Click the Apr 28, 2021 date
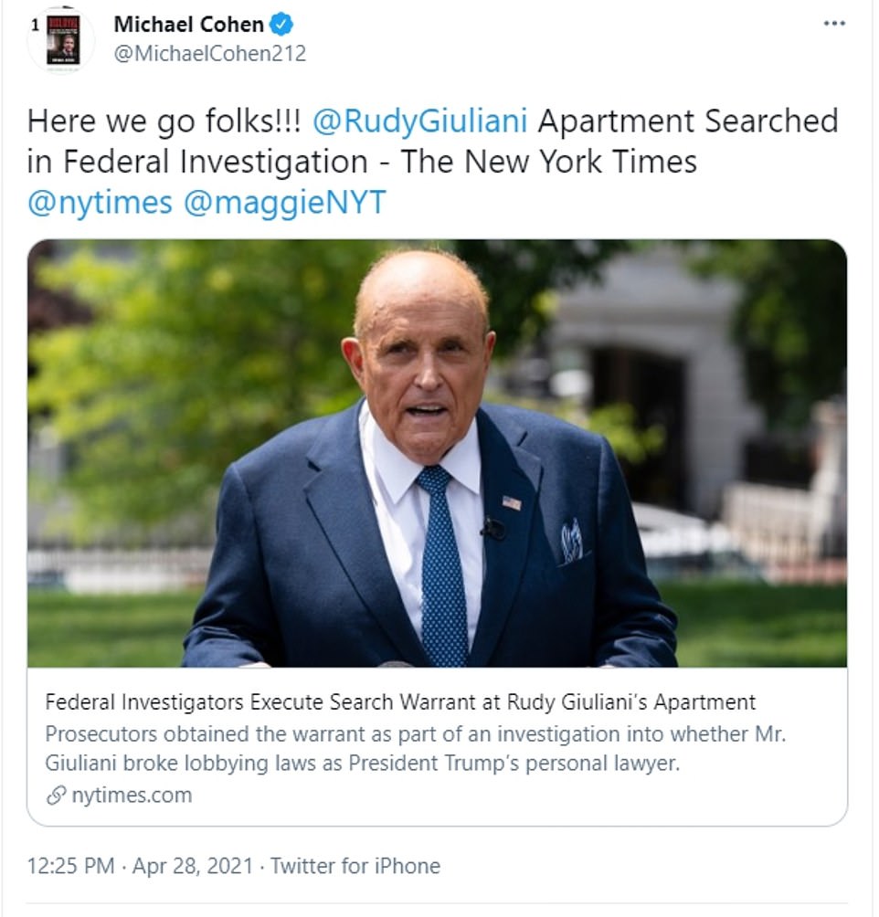This screenshot has height=917, width=879. tap(194, 866)
